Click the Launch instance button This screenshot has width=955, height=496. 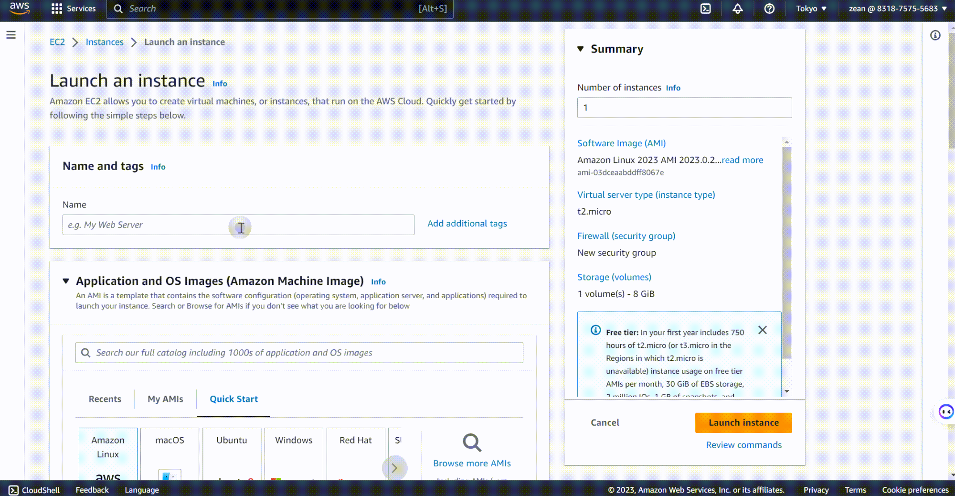[743, 423]
